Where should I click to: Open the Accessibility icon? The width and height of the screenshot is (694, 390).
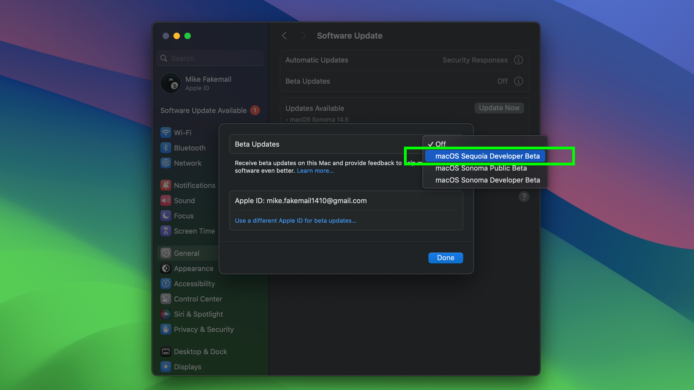pyautogui.click(x=166, y=284)
